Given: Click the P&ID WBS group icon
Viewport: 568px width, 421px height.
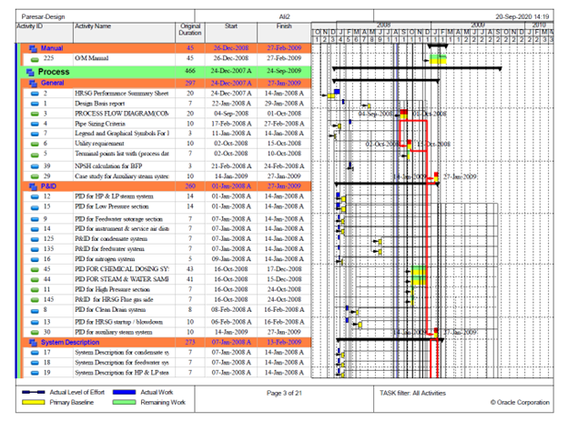Looking at the screenshot, I should (x=34, y=186).
